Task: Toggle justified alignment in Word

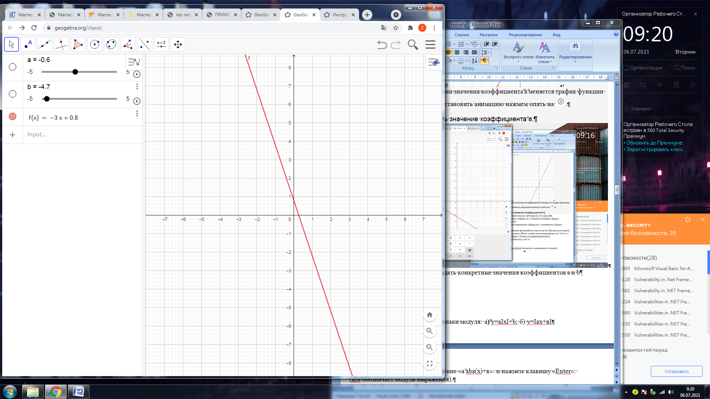Action: [474, 52]
